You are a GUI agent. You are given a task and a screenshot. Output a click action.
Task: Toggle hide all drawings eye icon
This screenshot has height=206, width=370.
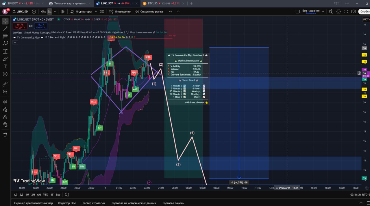tap(5, 124)
